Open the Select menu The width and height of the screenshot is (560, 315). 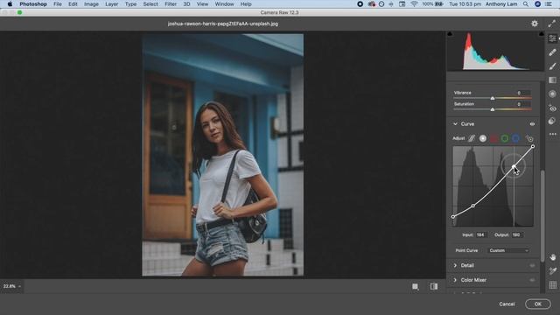pos(150,4)
